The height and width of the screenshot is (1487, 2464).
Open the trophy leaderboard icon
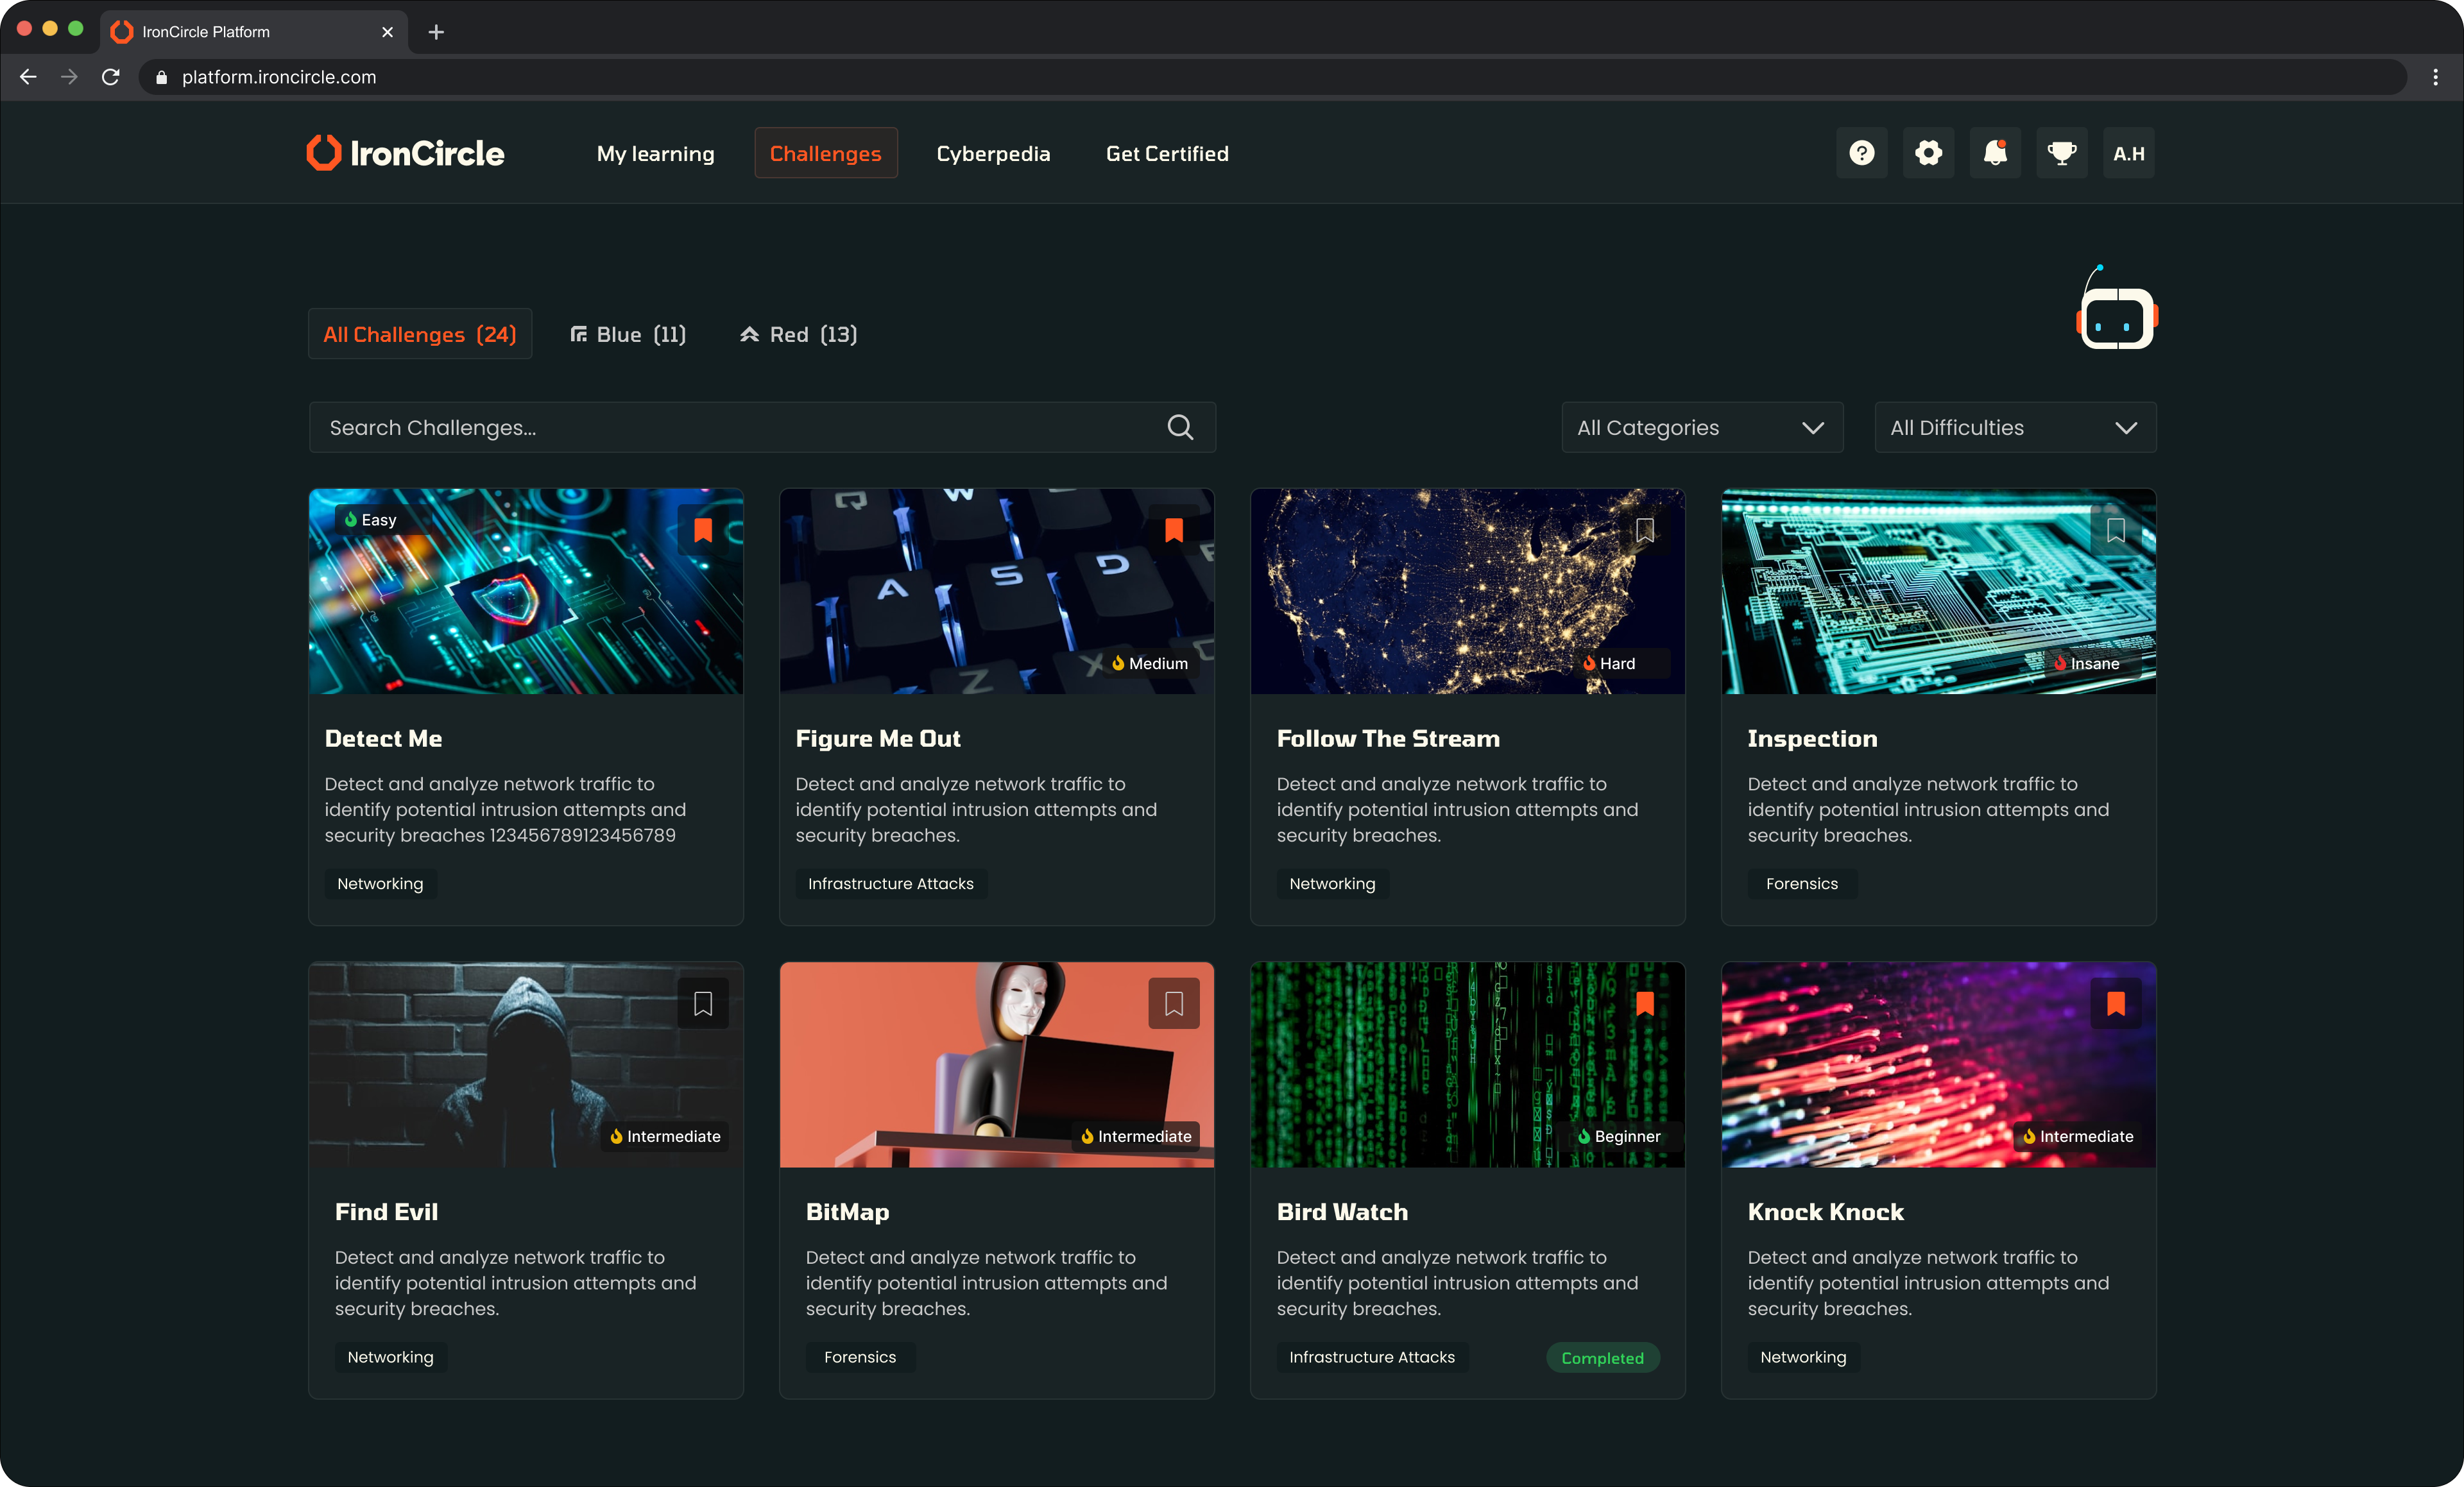click(2061, 153)
